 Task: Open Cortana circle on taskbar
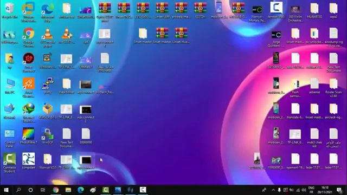[30, 190]
